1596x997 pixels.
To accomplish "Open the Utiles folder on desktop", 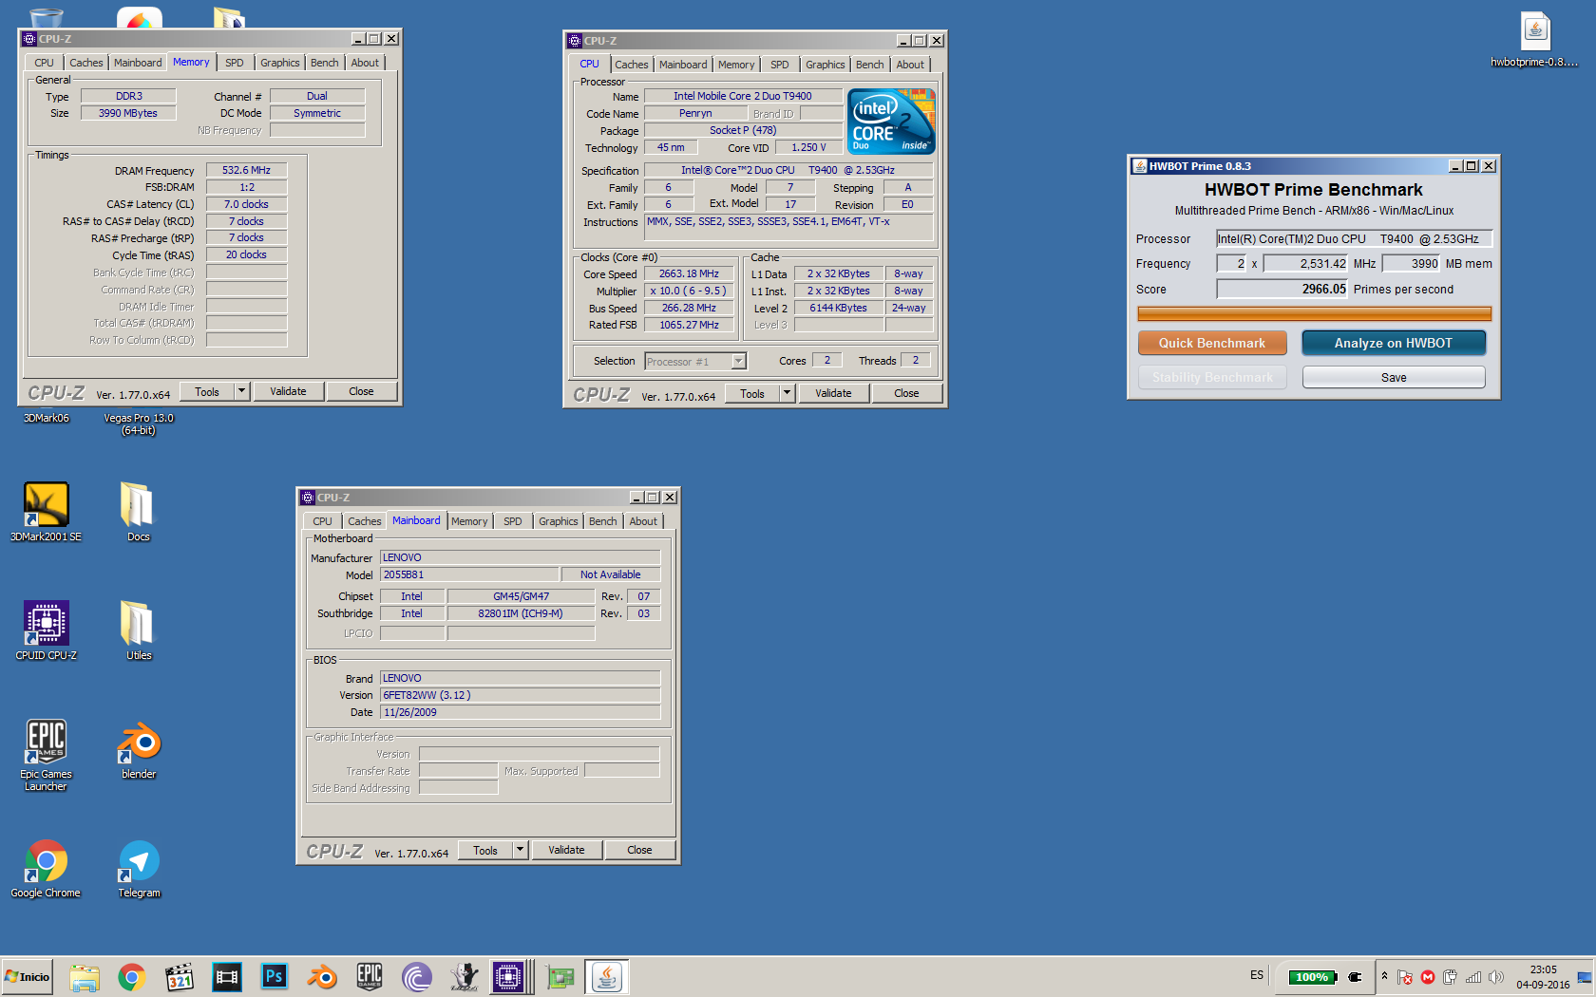I will [x=139, y=630].
